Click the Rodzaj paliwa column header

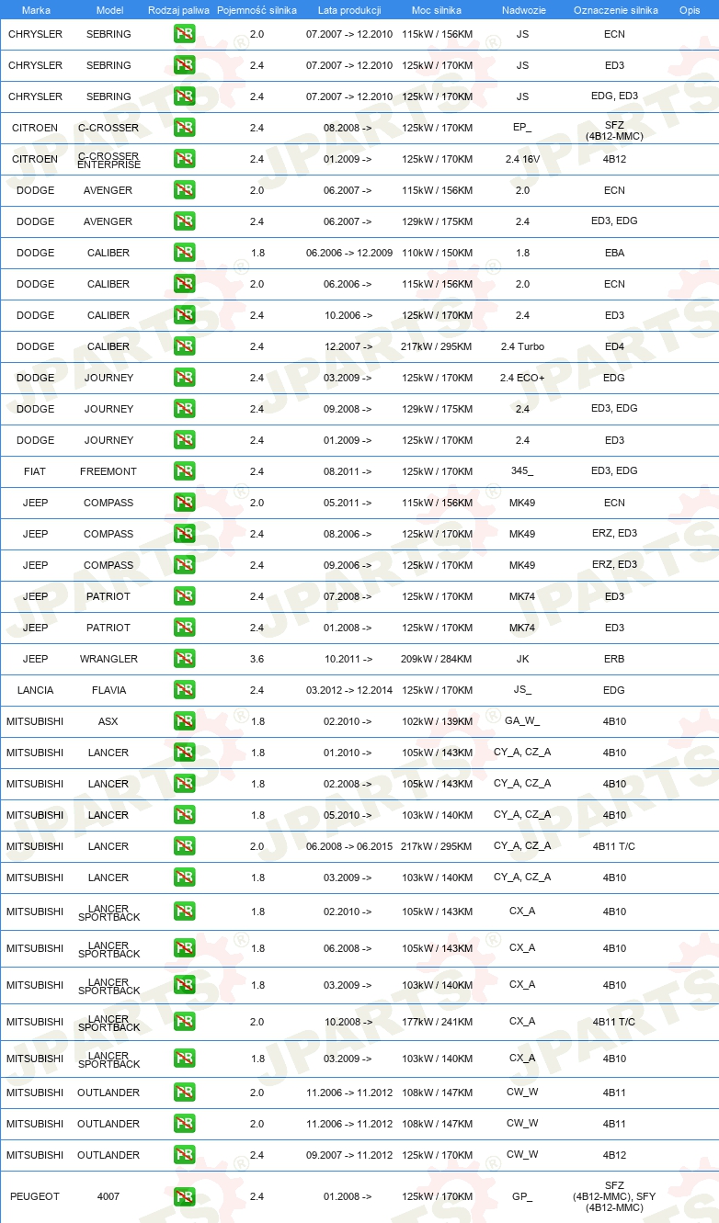[x=178, y=10]
